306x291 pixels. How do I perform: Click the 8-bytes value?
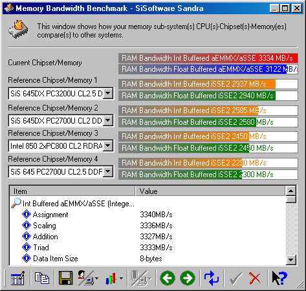(151, 259)
